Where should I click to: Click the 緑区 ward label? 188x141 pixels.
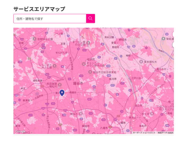point(23,88)
